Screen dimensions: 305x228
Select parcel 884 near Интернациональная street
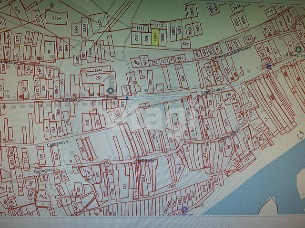tap(248, 39)
